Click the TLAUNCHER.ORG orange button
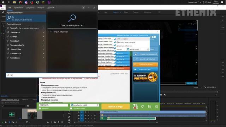 click(x=145, y=65)
